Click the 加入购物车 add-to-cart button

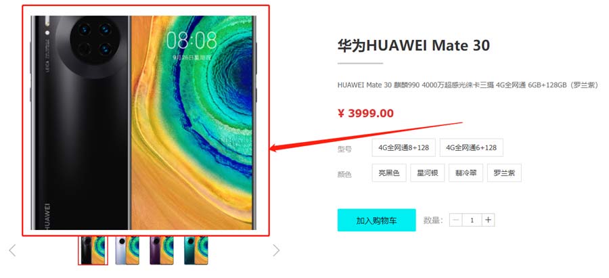click(376, 220)
